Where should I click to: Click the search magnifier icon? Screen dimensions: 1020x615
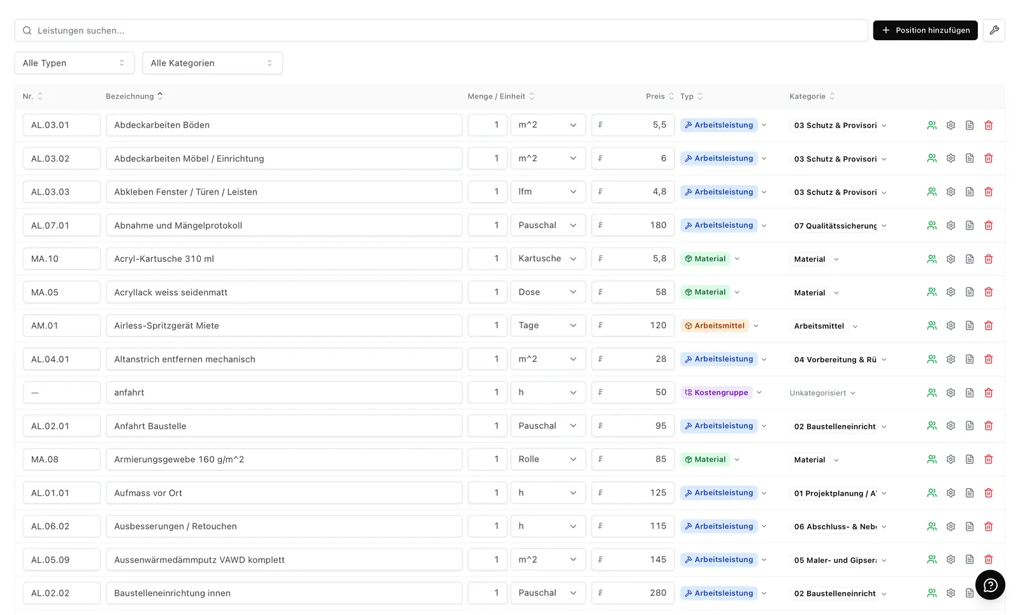point(27,31)
